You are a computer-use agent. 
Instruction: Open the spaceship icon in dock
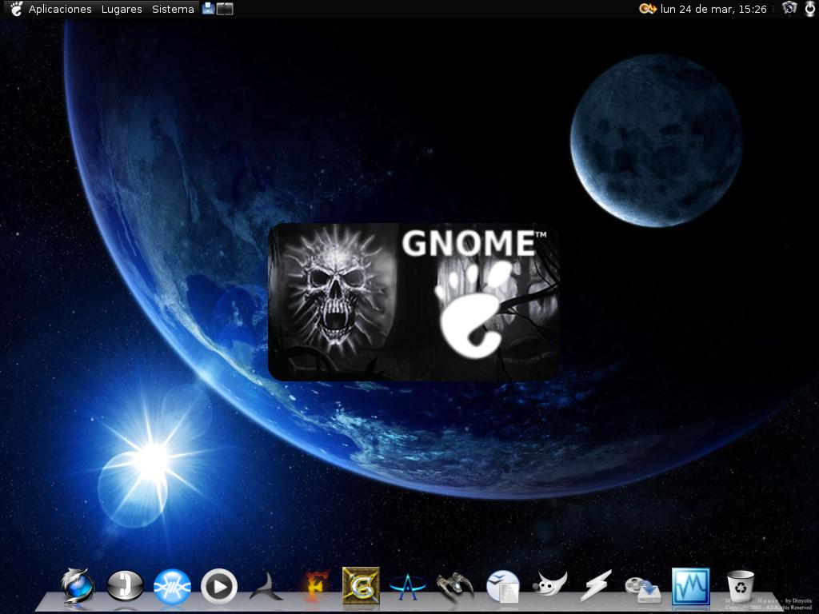point(455,586)
